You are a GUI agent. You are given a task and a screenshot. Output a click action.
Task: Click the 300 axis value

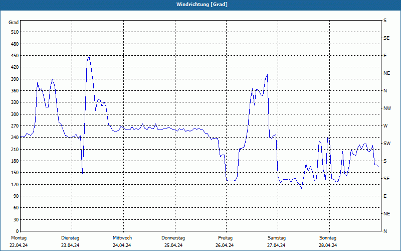[x=15, y=114]
